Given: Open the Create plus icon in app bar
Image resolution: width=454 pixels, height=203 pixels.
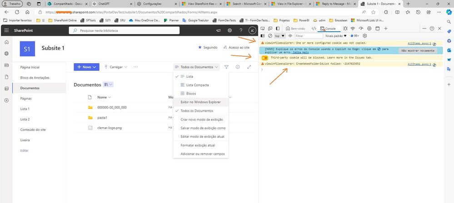Looking at the screenshot, I should [x=6, y=100].
